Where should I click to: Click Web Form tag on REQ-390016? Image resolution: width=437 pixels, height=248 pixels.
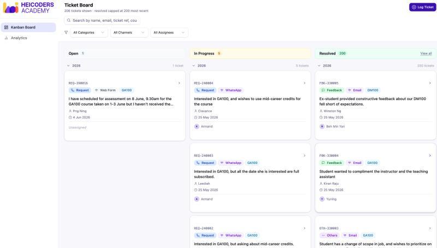click(x=105, y=90)
